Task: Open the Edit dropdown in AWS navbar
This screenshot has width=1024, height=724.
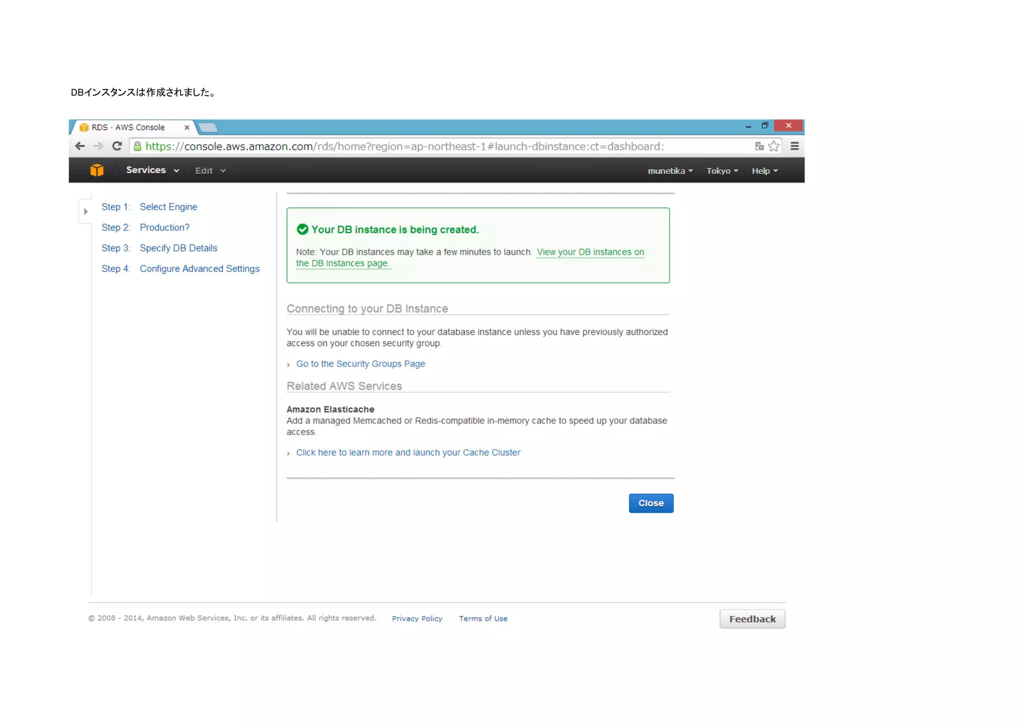Action: click(x=210, y=170)
